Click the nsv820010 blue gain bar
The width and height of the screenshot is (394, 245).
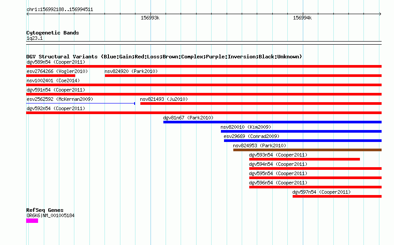click(301, 131)
